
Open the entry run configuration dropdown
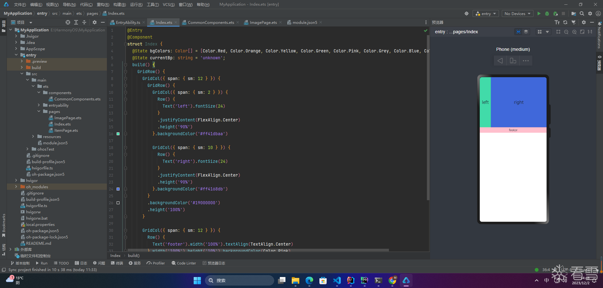tap(486, 13)
